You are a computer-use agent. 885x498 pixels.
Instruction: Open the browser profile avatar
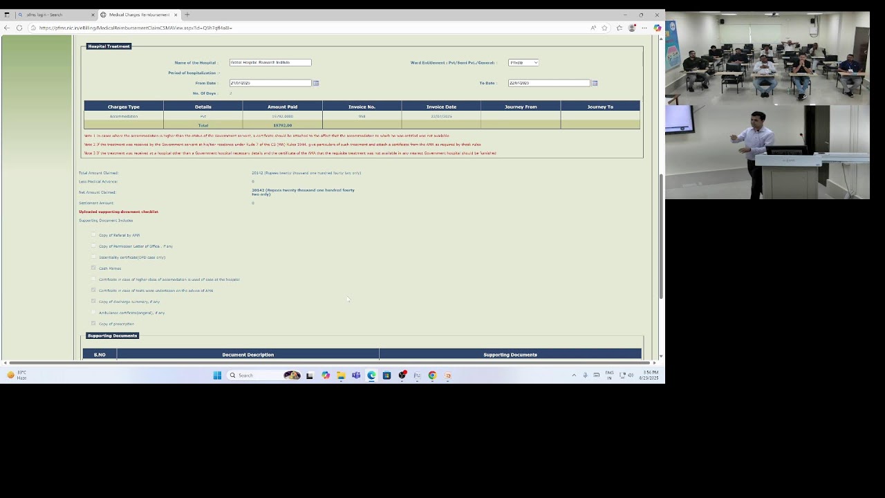click(x=632, y=28)
